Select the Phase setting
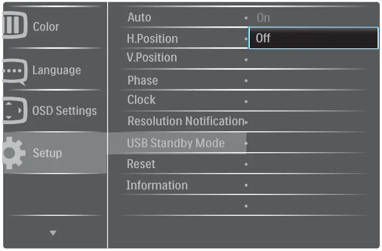The width and height of the screenshot is (382, 251). click(x=143, y=80)
